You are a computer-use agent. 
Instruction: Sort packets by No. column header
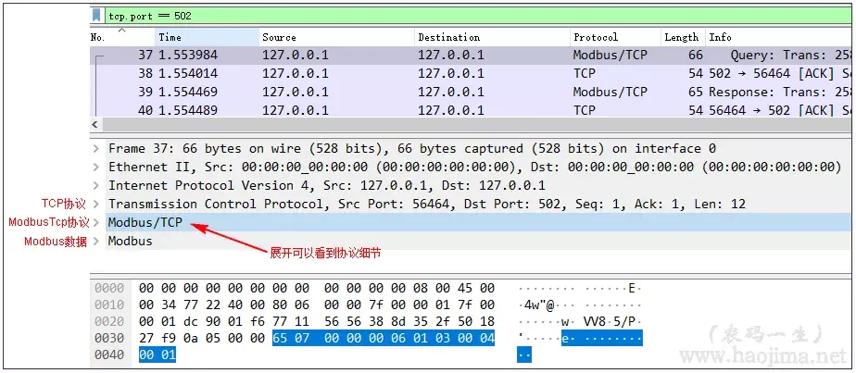122,37
